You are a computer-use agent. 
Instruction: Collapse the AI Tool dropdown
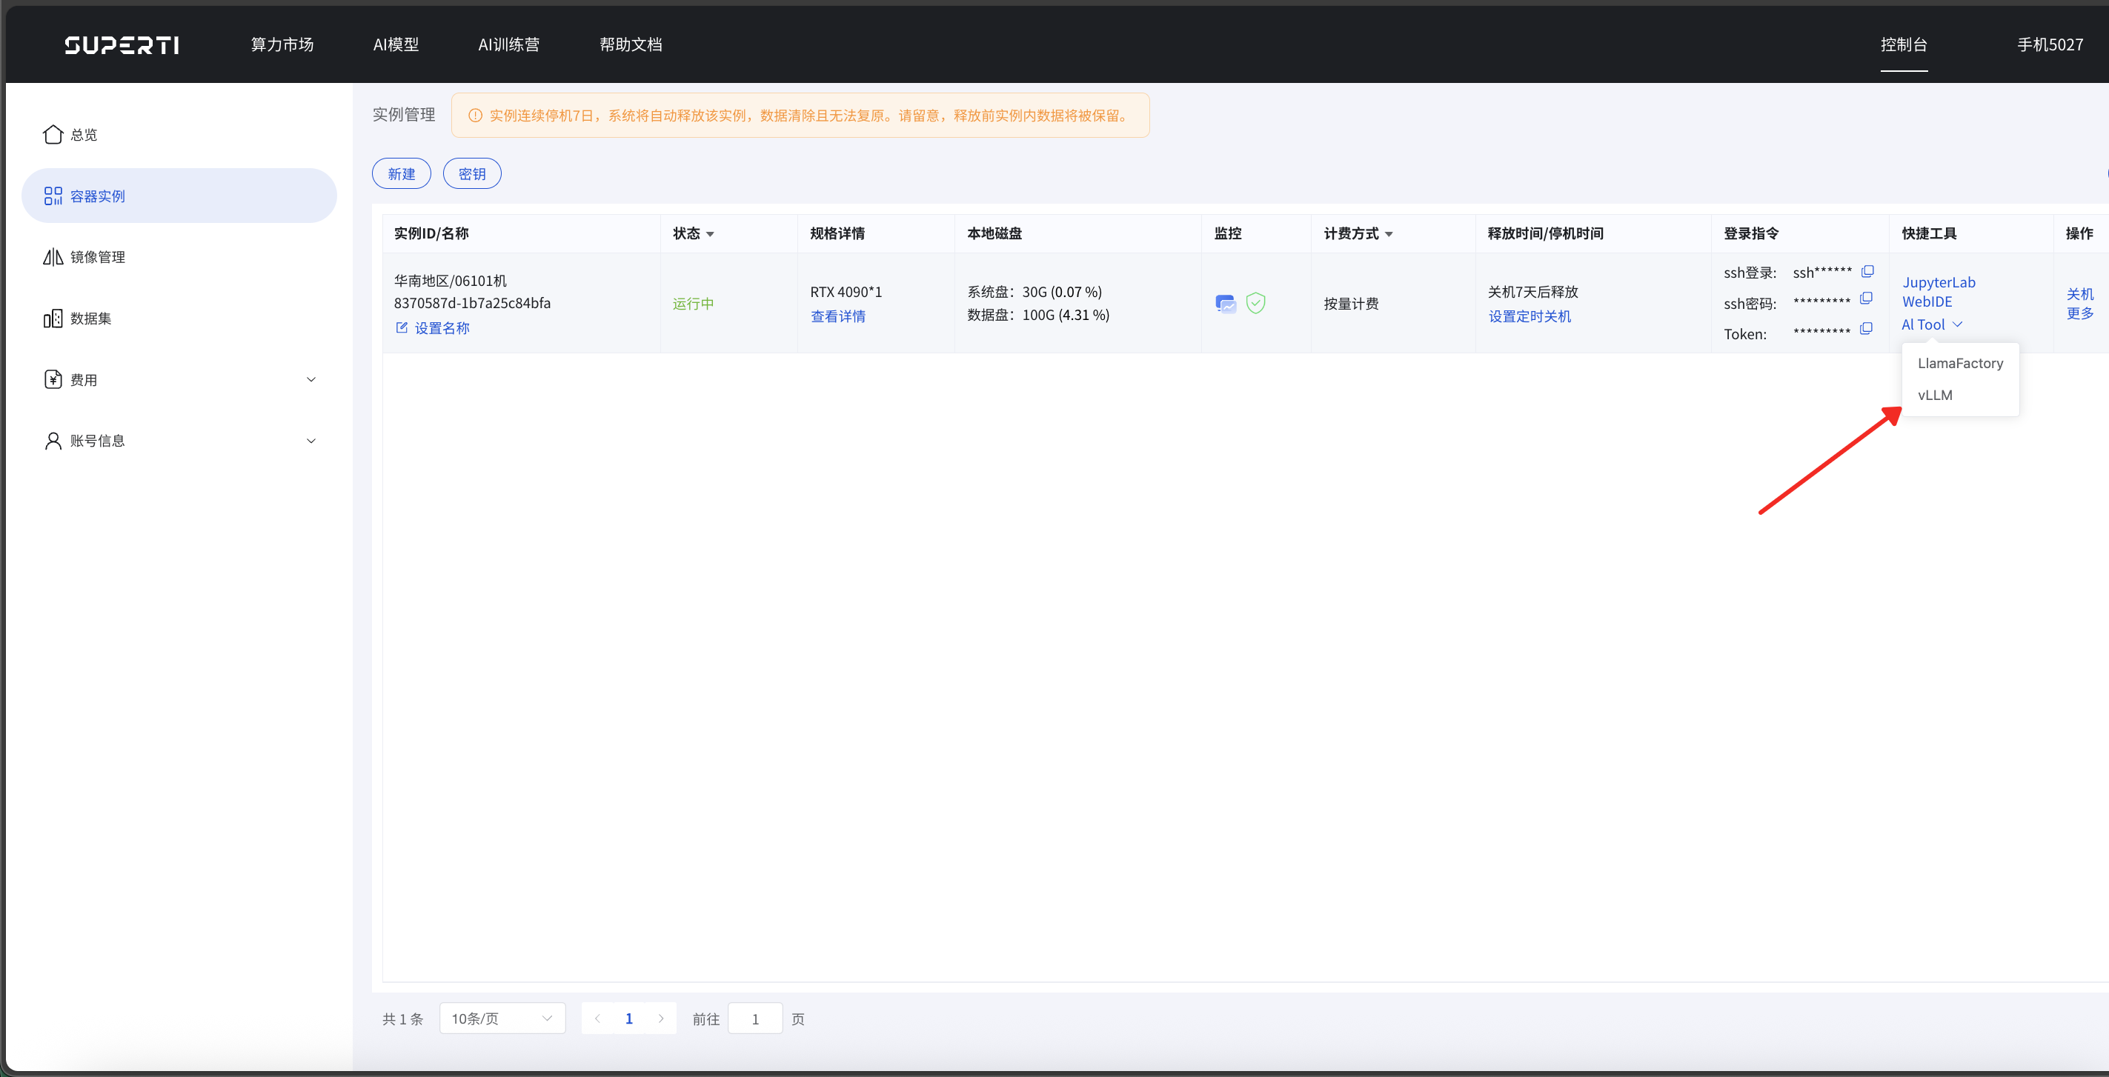pyautogui.click(x=1931, y=325)
